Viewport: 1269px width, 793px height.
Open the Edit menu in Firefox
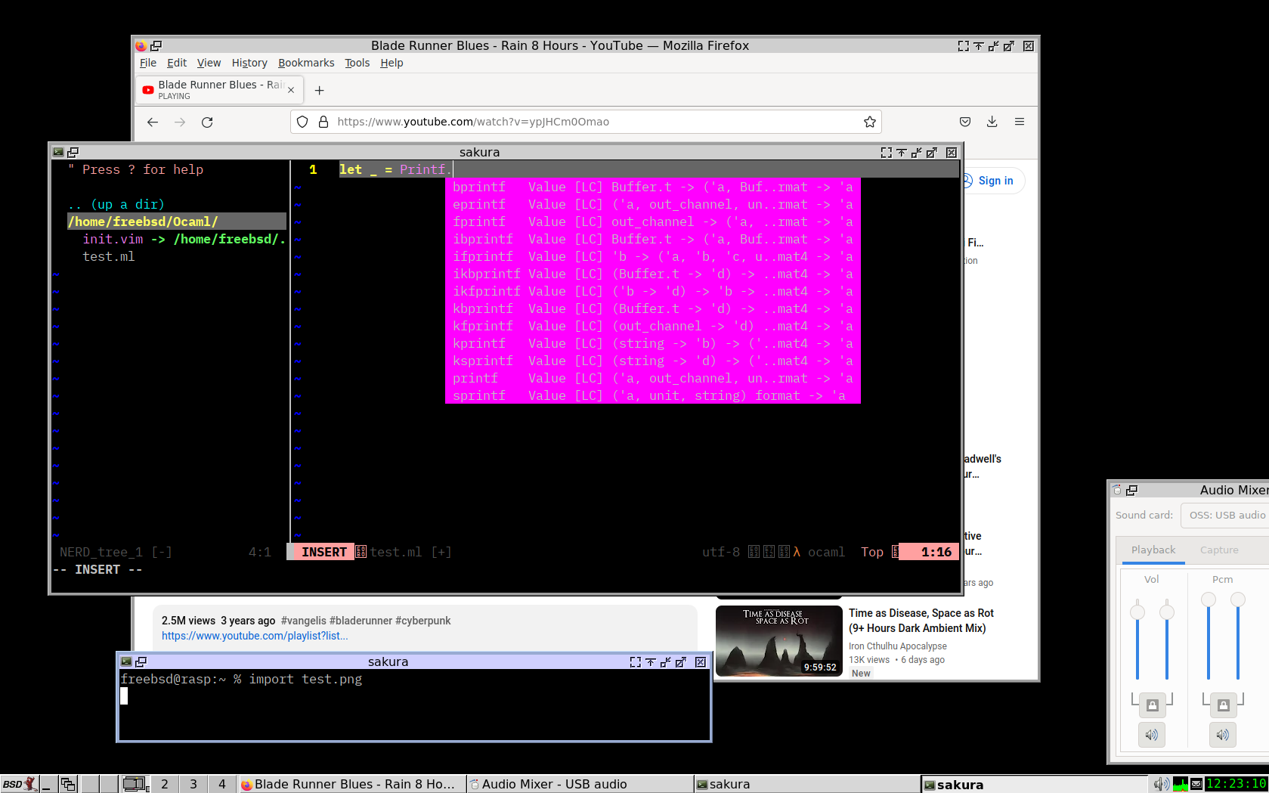point(177,63)
